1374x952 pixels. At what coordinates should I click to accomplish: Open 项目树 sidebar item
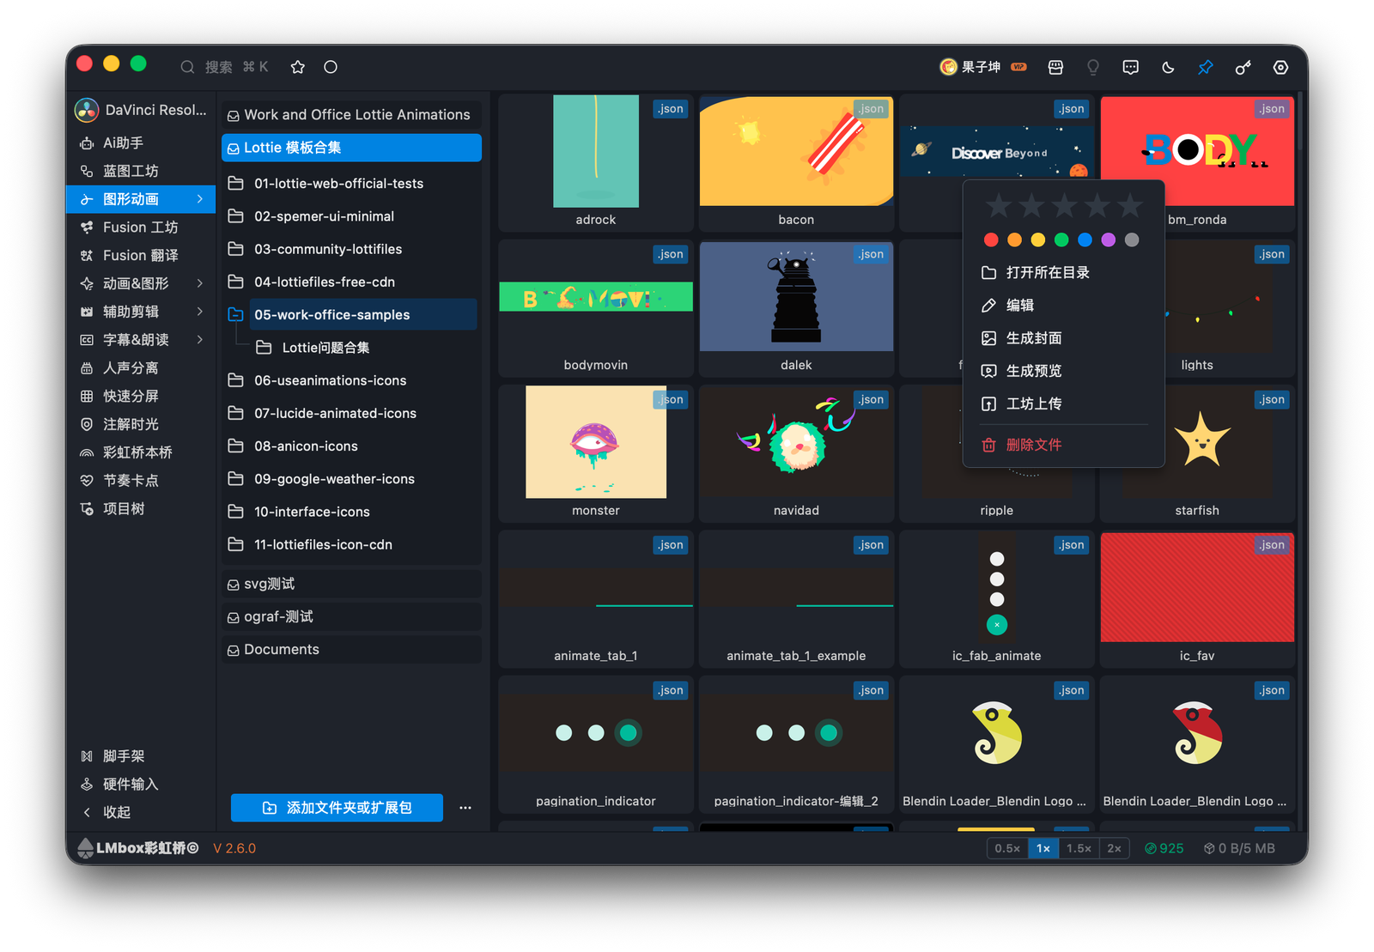click(141, 508)
